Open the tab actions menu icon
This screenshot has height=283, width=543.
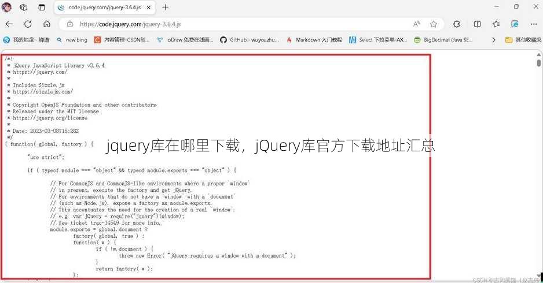pyautogui.click(x=42, y=8)
